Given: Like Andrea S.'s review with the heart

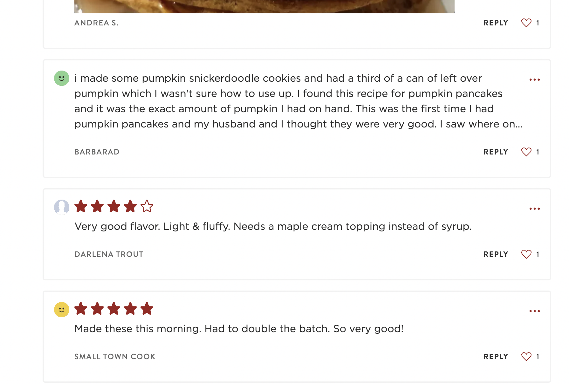Looking at the screenshot, I should pos(526,23).
